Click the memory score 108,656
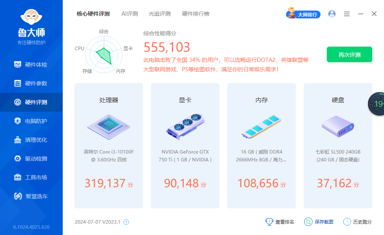This screenshot has height=235, width=384. pos(258,183)
